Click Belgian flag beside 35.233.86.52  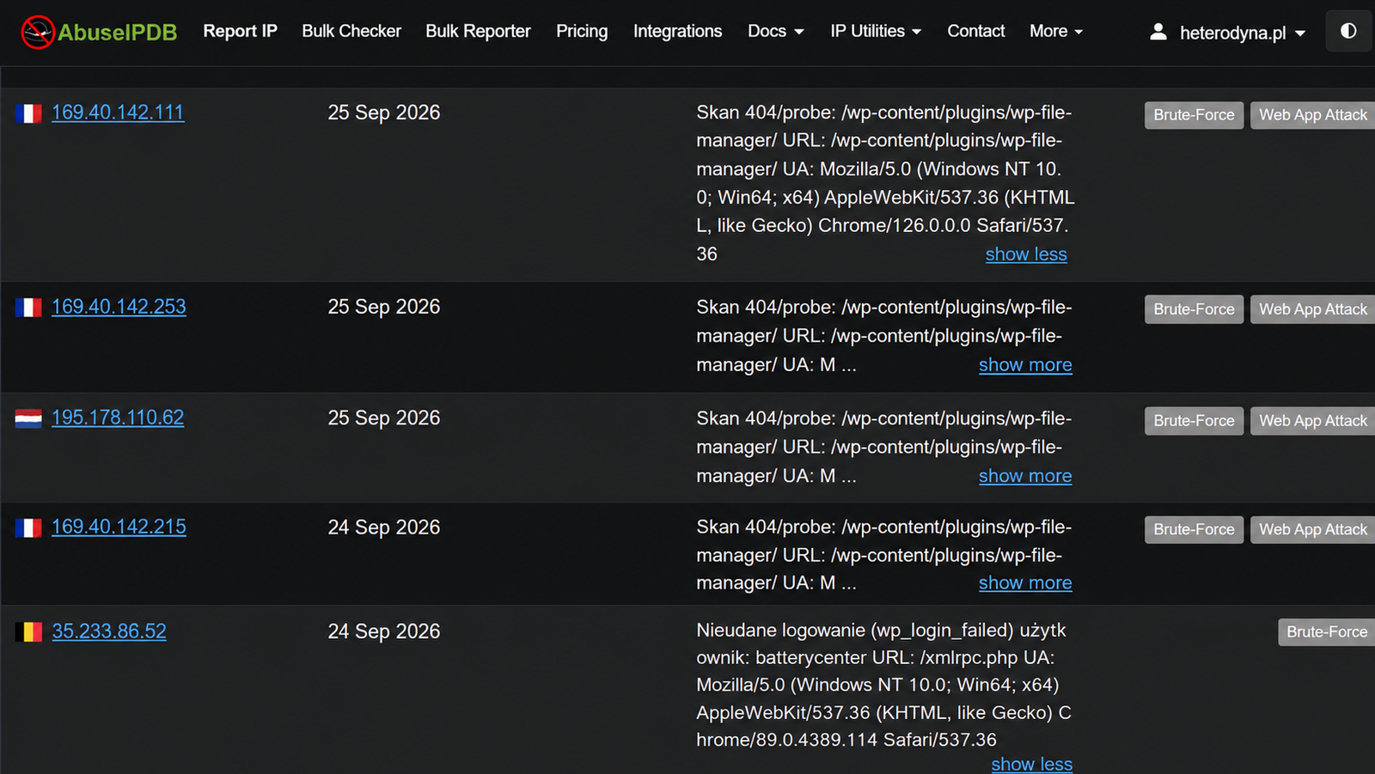(x=28, y=632)
